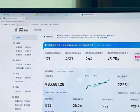This screenshot has height=112, width=140.
Task: Click the 直播 section icon
Action: point(14,43)
